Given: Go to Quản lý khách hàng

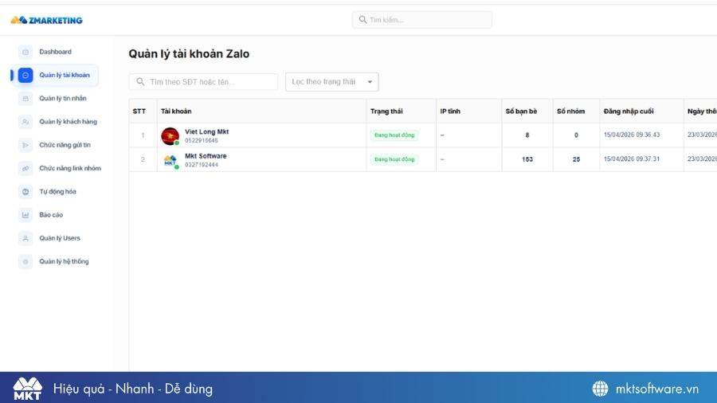Looking at the screenshot, I should [69, 122].
